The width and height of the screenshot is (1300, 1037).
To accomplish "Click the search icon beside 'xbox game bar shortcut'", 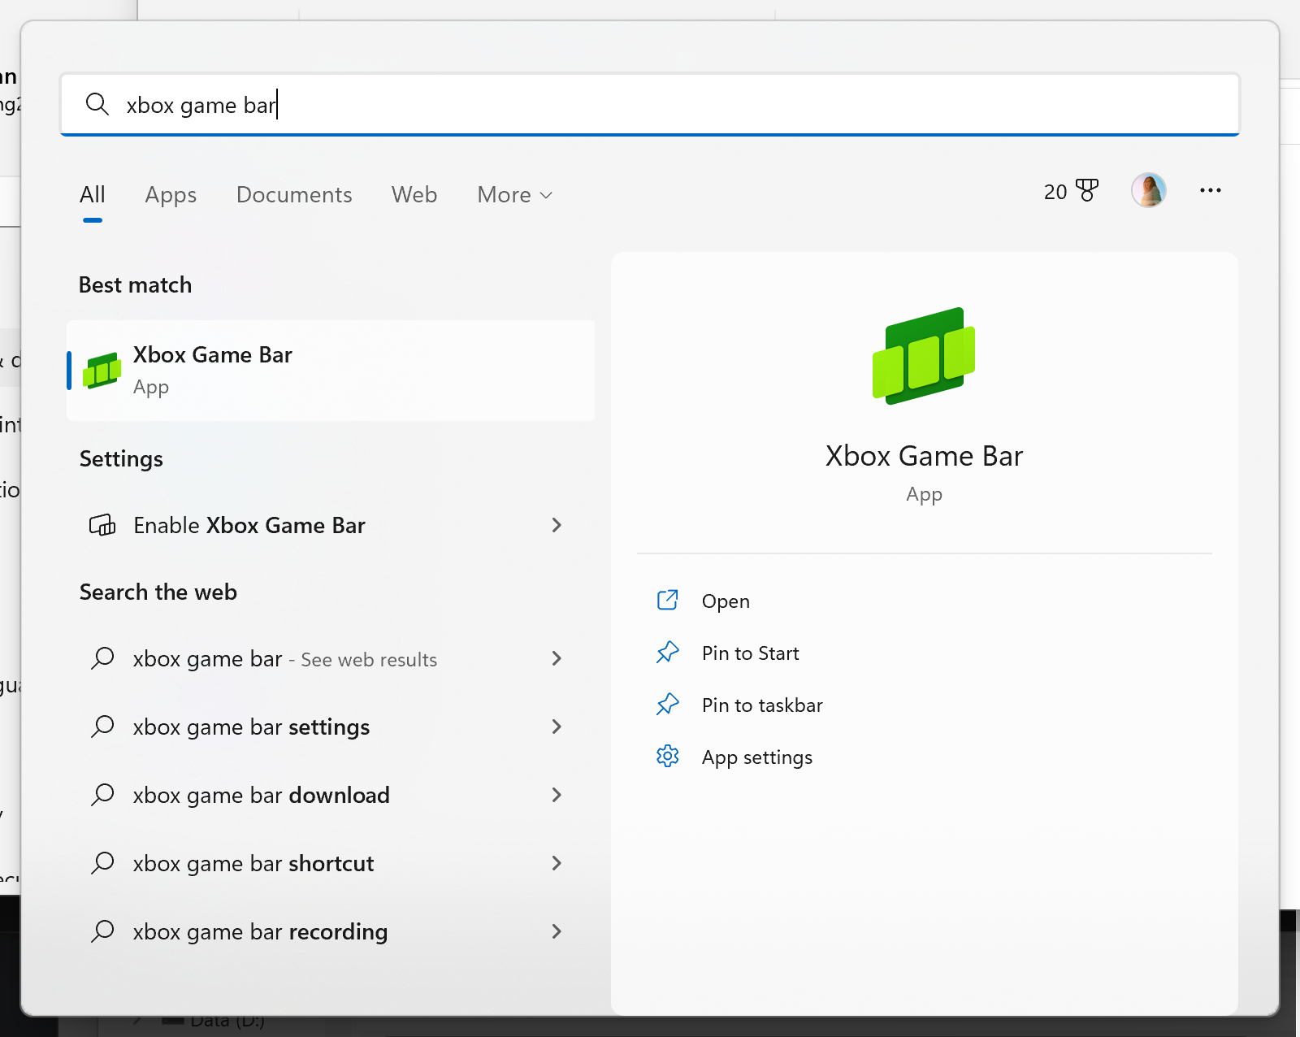I will (x=102, y=862).
